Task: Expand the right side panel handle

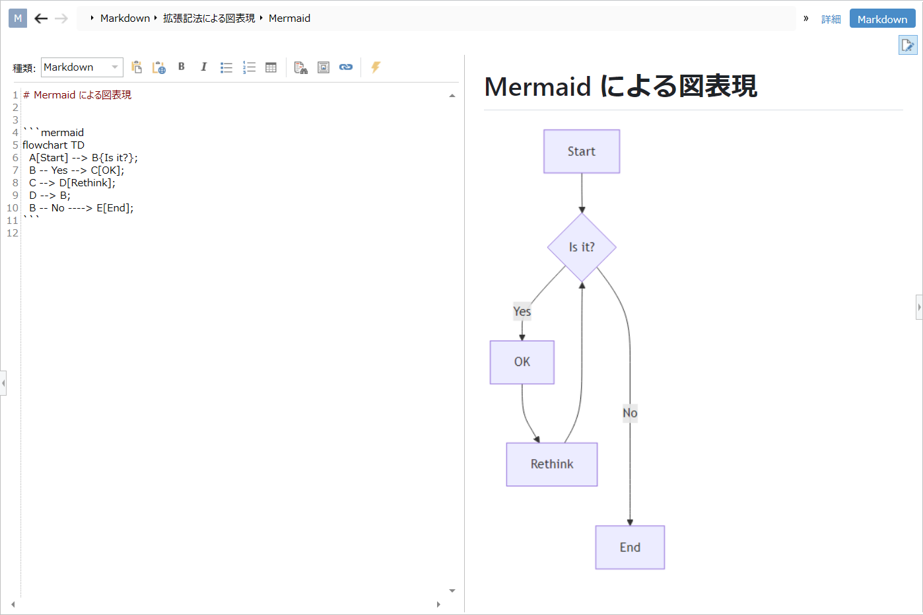Action: coord(919,307)
